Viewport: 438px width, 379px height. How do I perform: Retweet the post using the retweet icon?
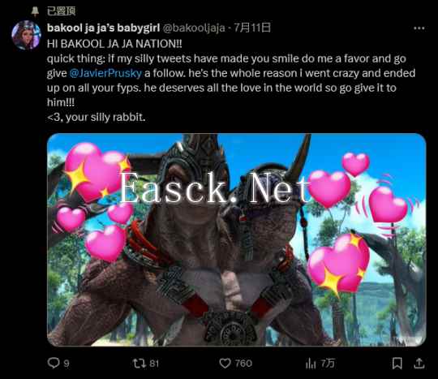[x=140, y=363]
